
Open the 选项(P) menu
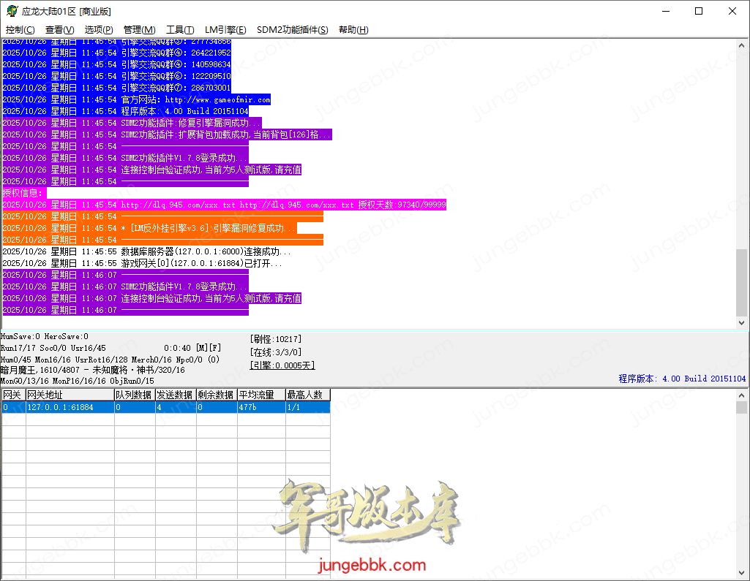click(x=99, y=30)
